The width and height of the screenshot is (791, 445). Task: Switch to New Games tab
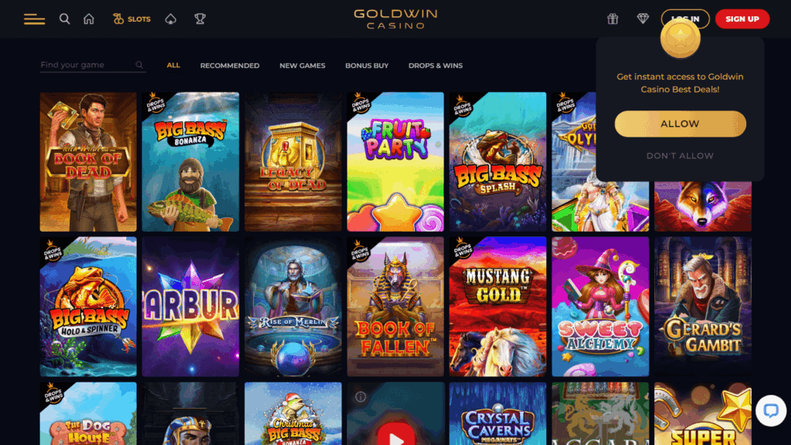302,65
